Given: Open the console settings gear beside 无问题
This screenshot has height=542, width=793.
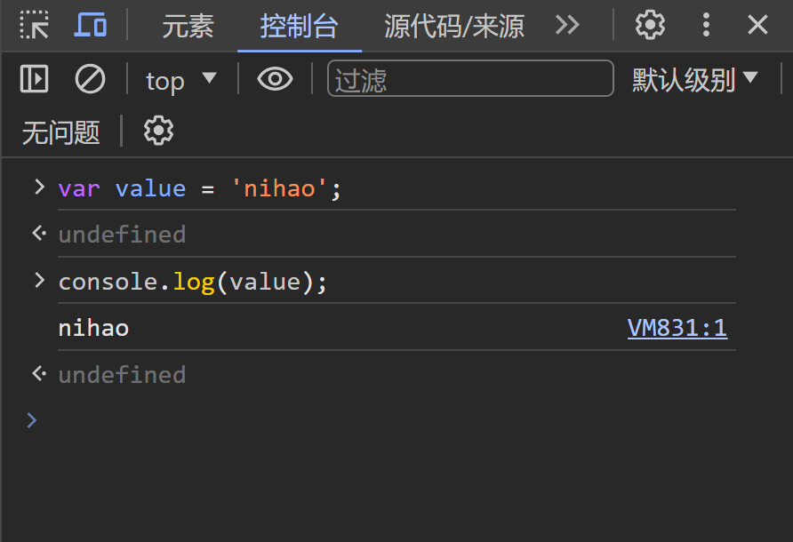Looking at the screenshot, I should [x=157, y=131].
